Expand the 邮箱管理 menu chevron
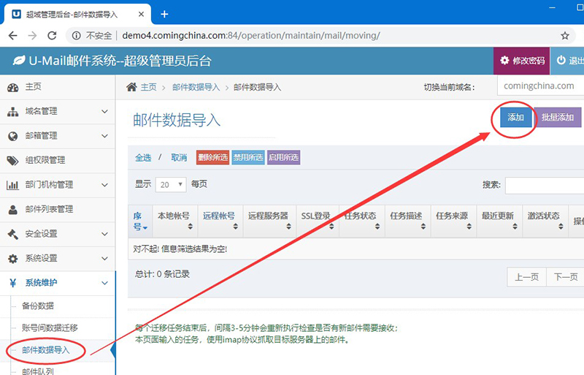 pyautogui.click(x=104, y=136)
